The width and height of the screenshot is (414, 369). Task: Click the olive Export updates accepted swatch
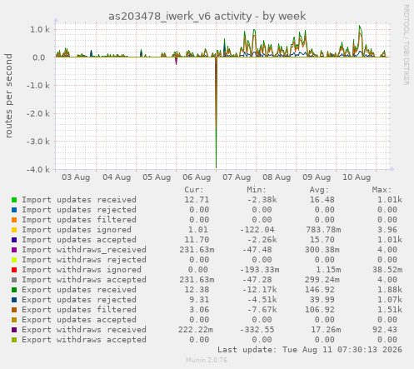(14, 320)
